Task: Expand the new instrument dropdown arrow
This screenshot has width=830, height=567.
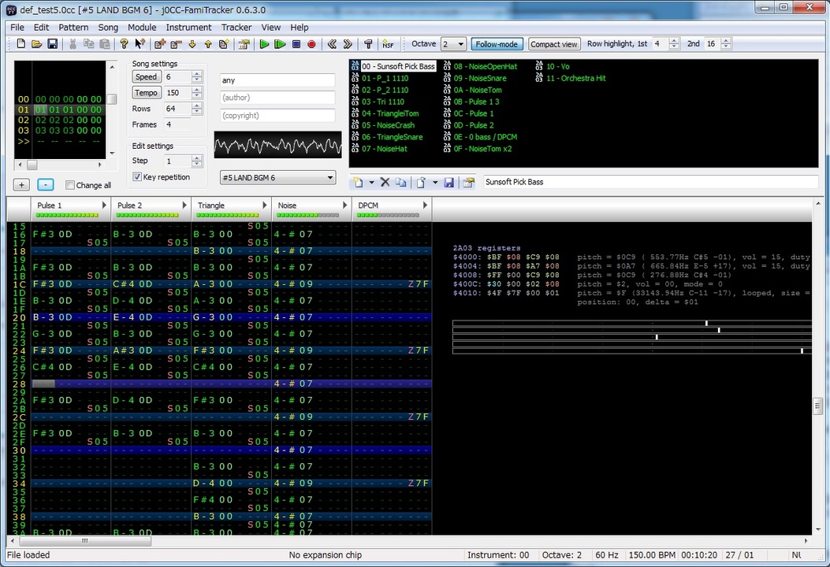Action: [x=370, y=182]
